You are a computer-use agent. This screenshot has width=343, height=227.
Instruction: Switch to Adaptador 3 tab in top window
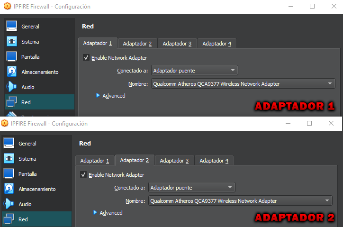point(177,44)
